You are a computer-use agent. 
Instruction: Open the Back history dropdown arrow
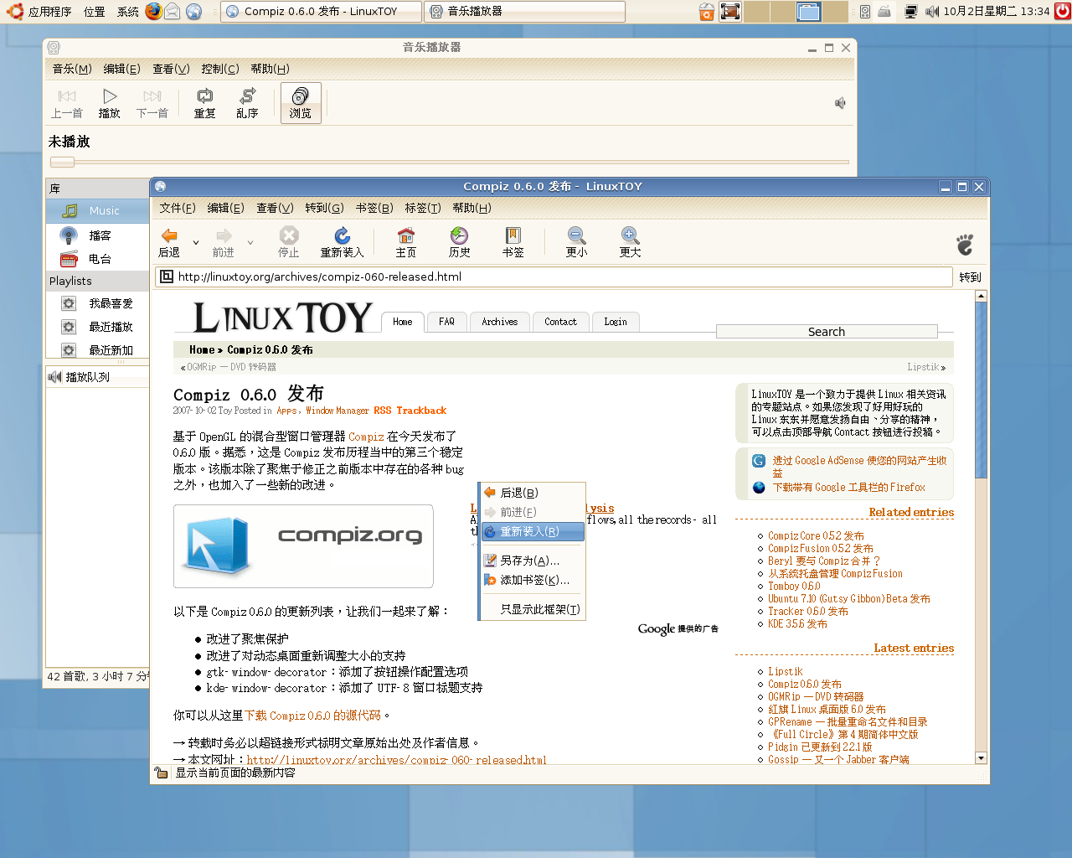[196, 243]
